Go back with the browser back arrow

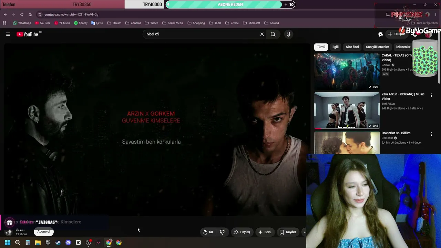point(5,14)
